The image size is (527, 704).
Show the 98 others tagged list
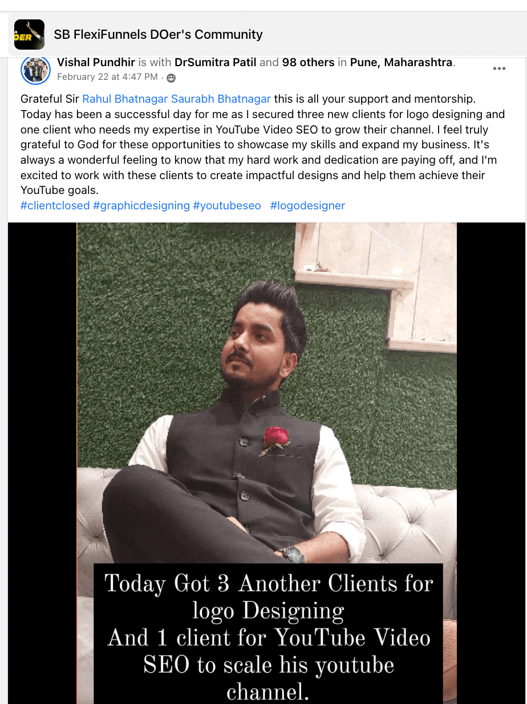click(x=308, y=62)
